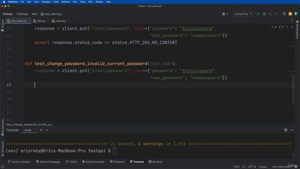Open the VCS menu
300x169 pixels.
(x=90, y=2)
